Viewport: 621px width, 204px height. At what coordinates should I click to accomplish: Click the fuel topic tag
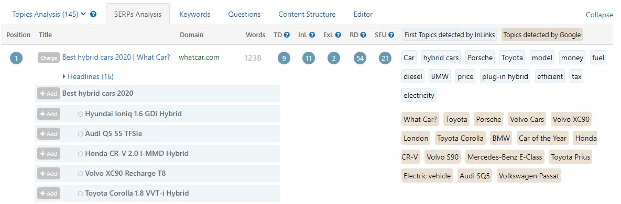click(598, 58)
